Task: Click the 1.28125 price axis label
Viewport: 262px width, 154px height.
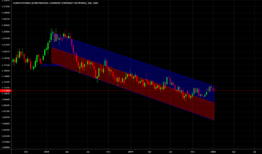Action: 6,19
